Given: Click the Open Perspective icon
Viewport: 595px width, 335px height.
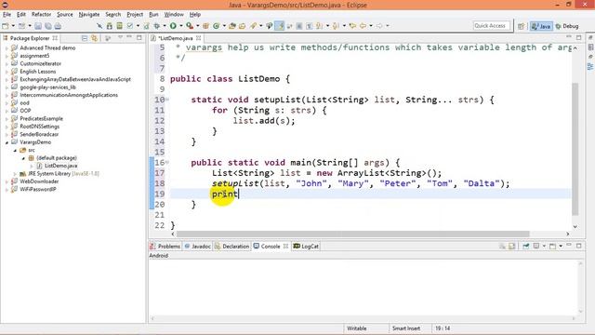Looking at the screenshot, I should point(521,26).
